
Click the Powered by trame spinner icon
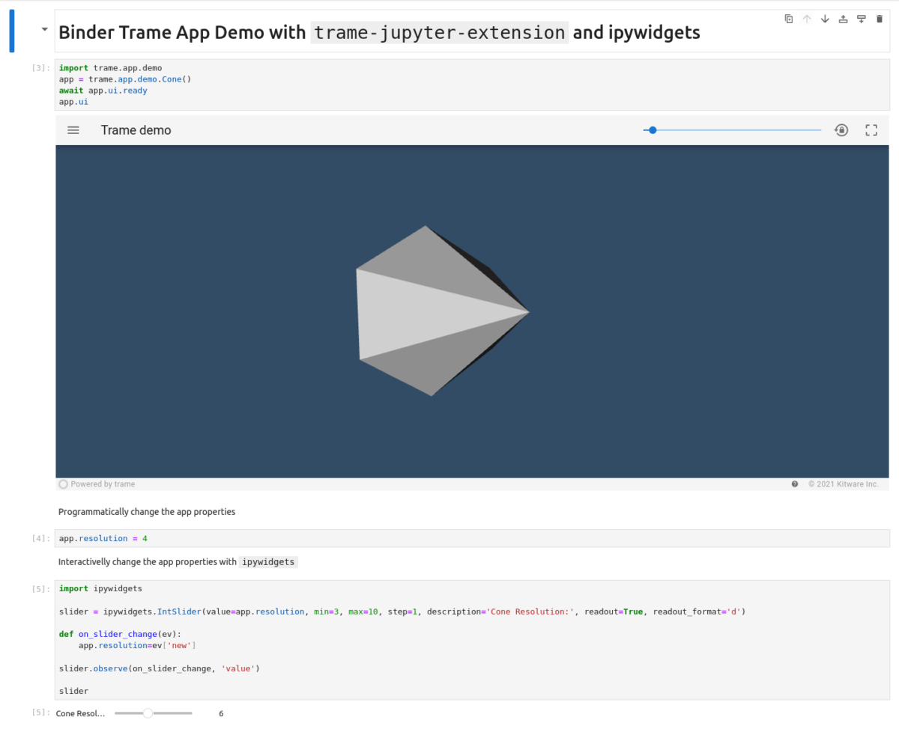(63, 484)
